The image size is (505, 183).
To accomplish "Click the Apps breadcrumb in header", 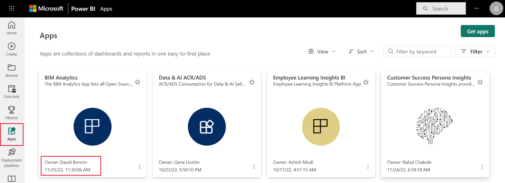I will click(106, 9).
